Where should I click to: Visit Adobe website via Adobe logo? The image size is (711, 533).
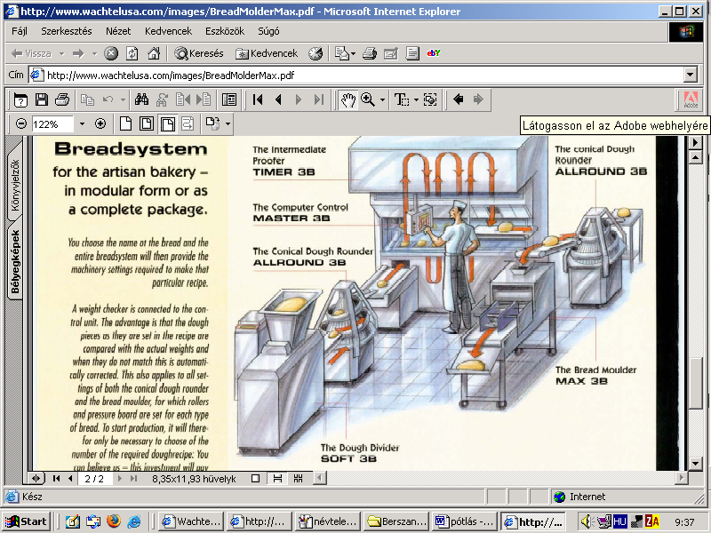[x=691, y=99]
